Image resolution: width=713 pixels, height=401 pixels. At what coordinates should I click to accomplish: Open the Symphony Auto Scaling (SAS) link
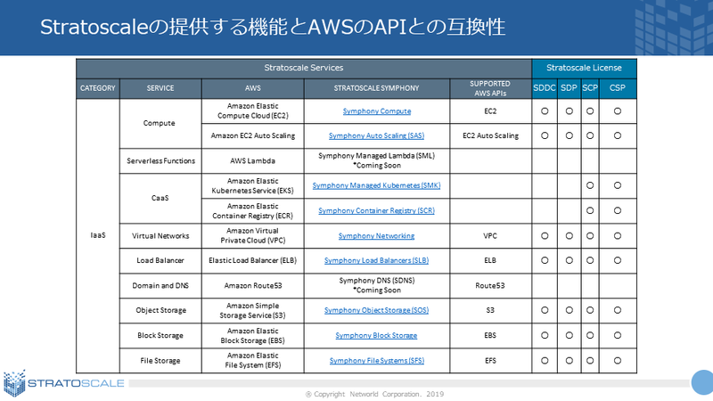coord(376,135)
